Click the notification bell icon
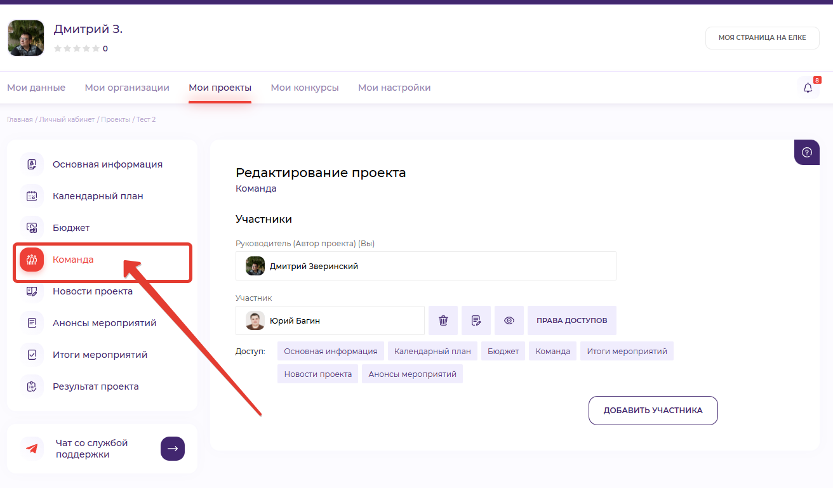833x488 pixels. [x=808, y=88]
